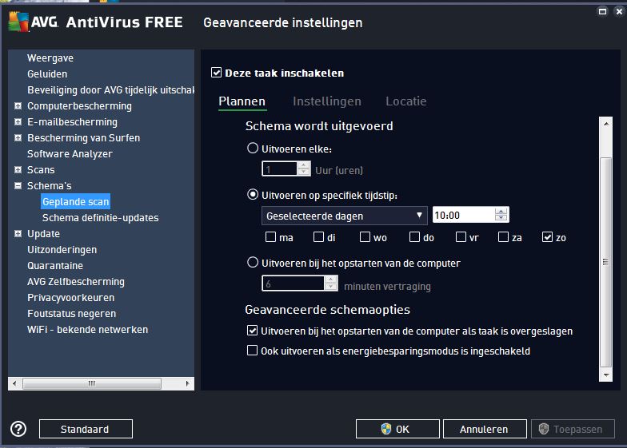Click the panel scroll-up arrow
627x448 pixels.
point(606,123)
